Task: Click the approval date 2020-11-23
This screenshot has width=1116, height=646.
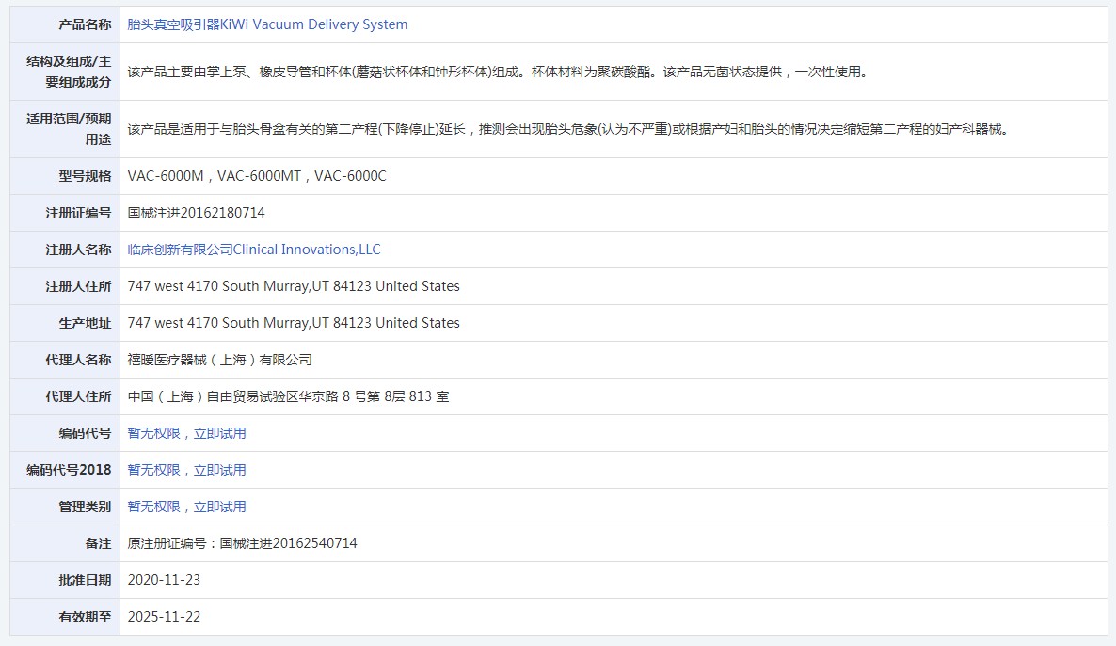Action: 164,580
